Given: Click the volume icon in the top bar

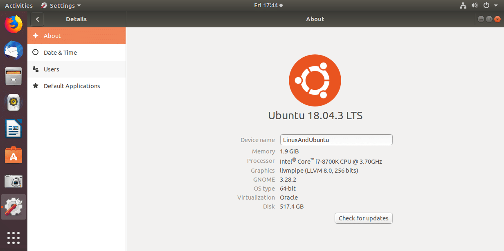Looking at the screenshot, I should [x=475, y=5].
